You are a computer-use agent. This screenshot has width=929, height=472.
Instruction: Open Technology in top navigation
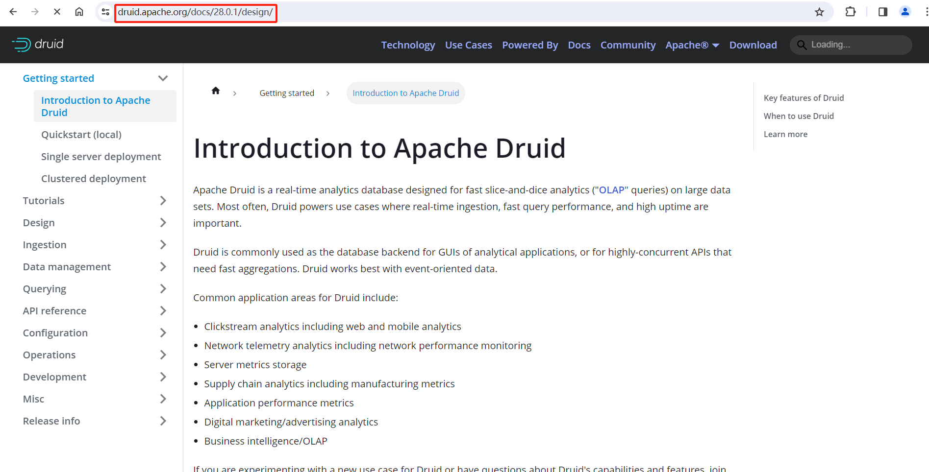click(x=408, y=45)
